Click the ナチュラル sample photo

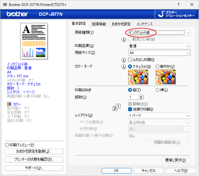tap(138, 77)
